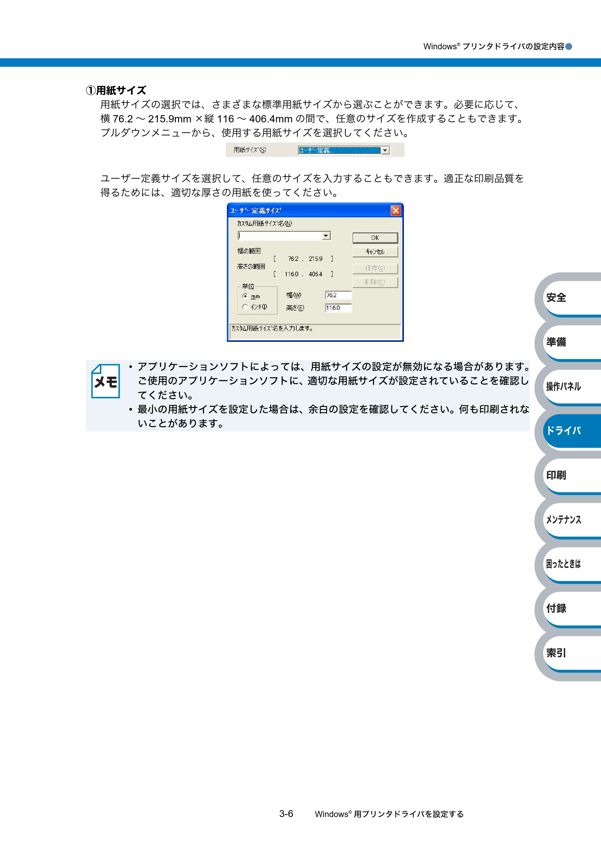Click the 高さの範囲 label
Image resolution: width=601 pixels, height=851 pixels.
(251, 267)
